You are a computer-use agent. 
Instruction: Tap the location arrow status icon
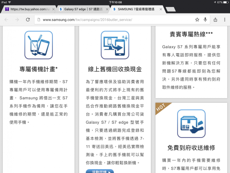(215, 2)
